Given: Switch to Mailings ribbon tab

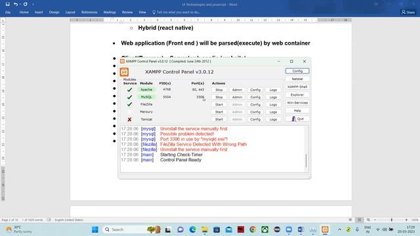Looking at the screenshot, I should click(110, 12).
